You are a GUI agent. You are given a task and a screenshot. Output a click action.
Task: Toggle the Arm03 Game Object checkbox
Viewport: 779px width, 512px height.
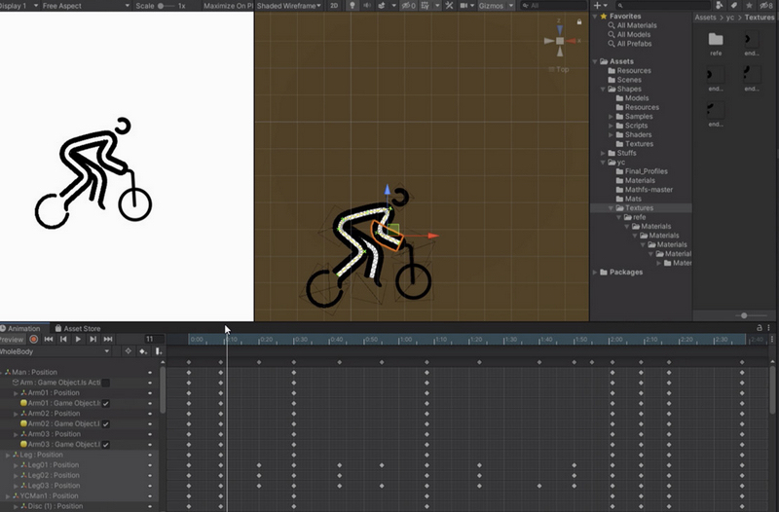(105, 445)
